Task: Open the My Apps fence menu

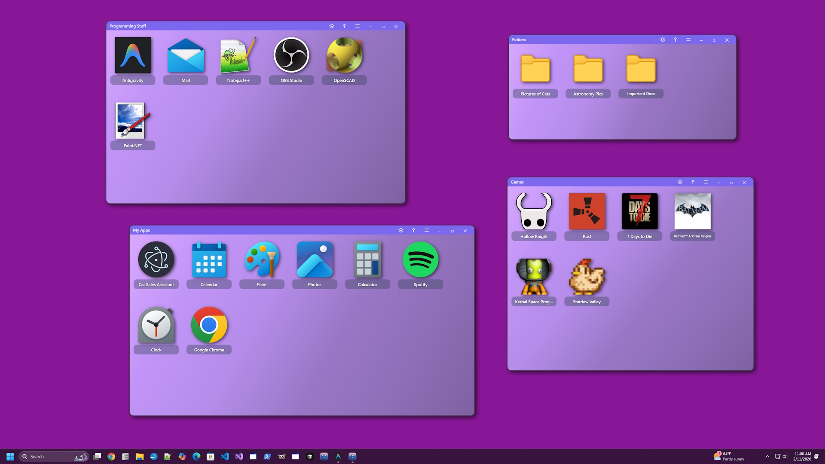Action: [426, 230]
